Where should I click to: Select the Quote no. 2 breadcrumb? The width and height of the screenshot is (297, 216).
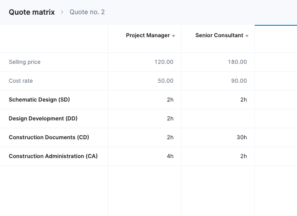87,12
